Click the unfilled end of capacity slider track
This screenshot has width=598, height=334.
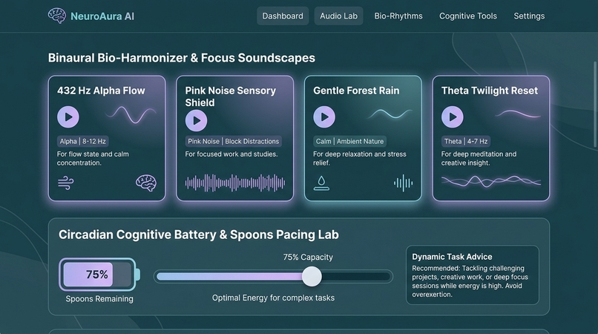tap(357, 276)
